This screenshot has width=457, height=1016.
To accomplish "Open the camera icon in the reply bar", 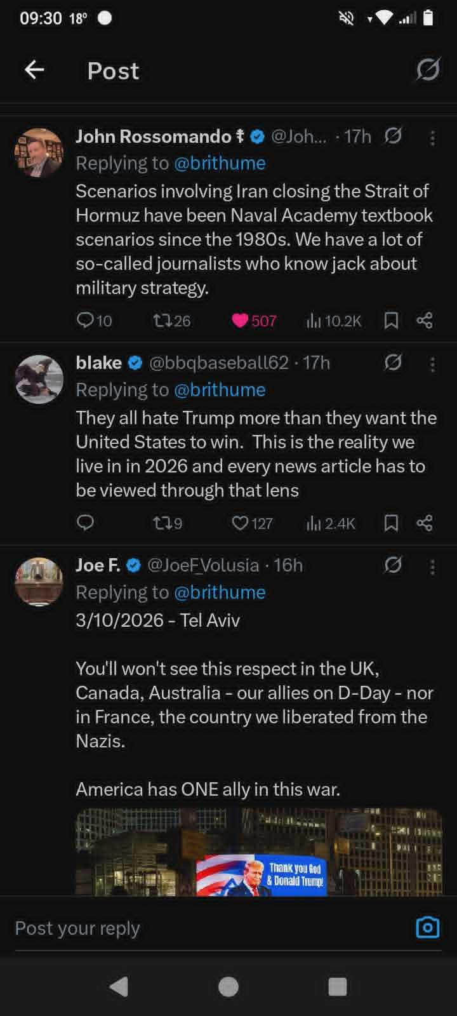I will click(x=427, y=928).
